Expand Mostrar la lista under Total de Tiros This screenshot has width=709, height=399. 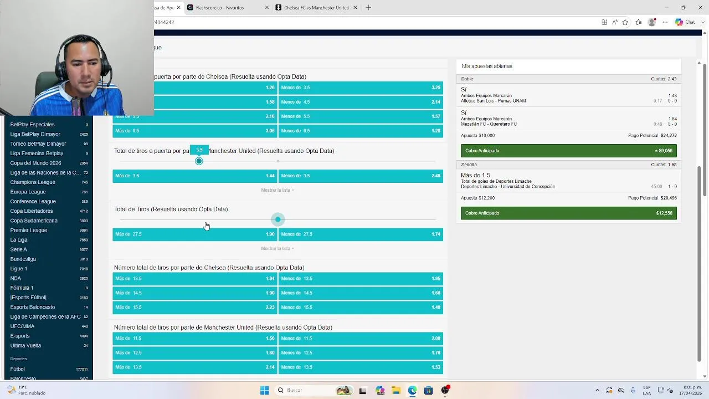(x=278, y=248)
